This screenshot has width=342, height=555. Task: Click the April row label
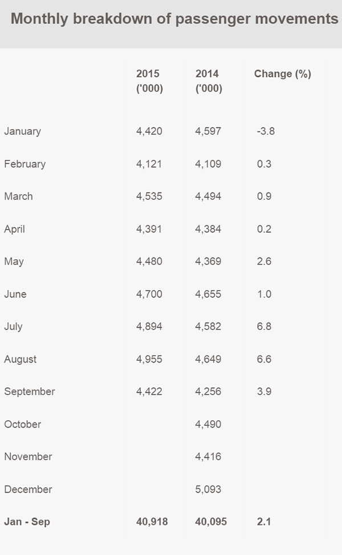[x=14, y=229]
